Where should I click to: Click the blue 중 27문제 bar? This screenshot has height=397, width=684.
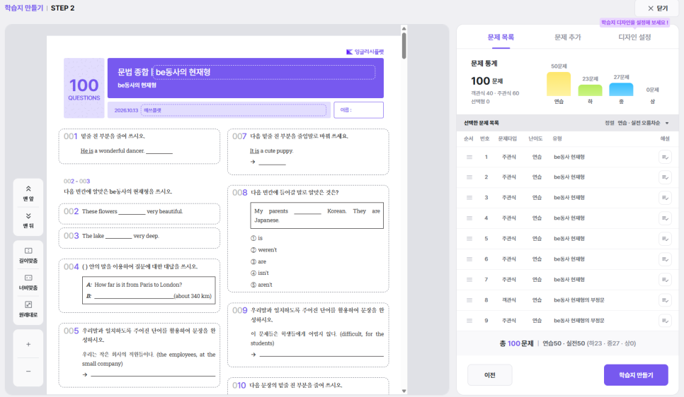tap(621, 89)
